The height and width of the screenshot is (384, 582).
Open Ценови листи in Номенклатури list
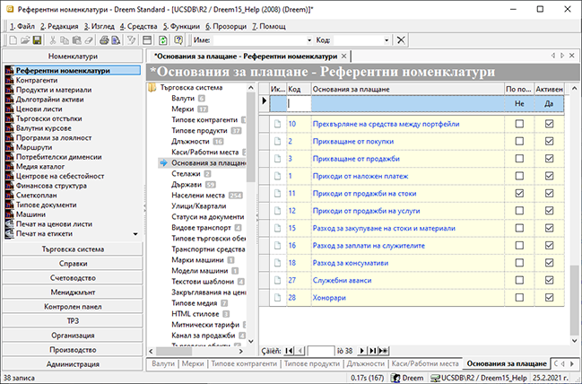[x=39, y=109]
